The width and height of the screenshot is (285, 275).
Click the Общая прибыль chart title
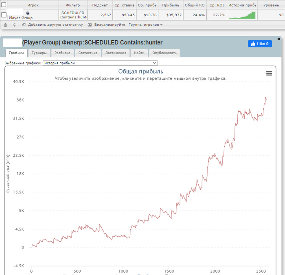pyautogui.click(x=140, y=71)
